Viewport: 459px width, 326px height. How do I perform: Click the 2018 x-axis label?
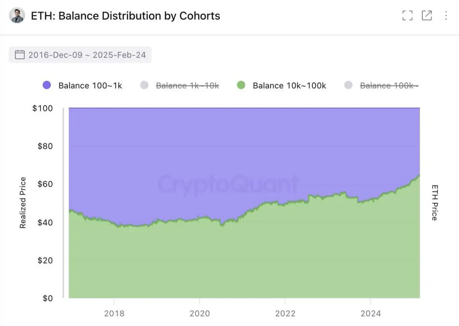click(114, 313)
